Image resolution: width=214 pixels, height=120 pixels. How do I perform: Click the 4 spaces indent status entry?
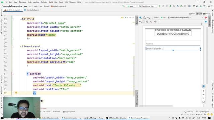(x=199, y=114)
